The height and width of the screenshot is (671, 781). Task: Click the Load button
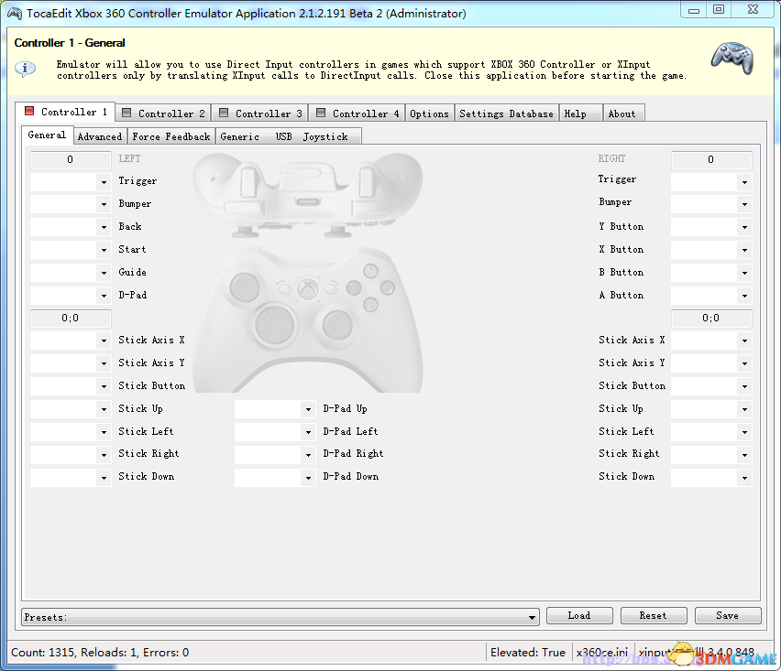[579, 615]
